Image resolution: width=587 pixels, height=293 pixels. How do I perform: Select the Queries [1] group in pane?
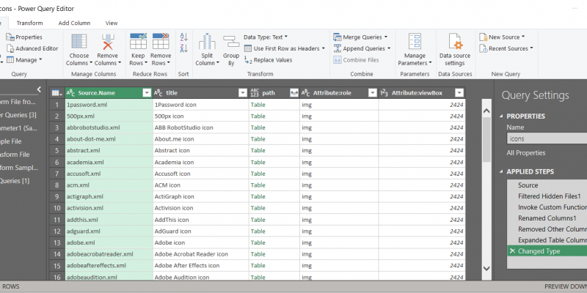point(15,180)
